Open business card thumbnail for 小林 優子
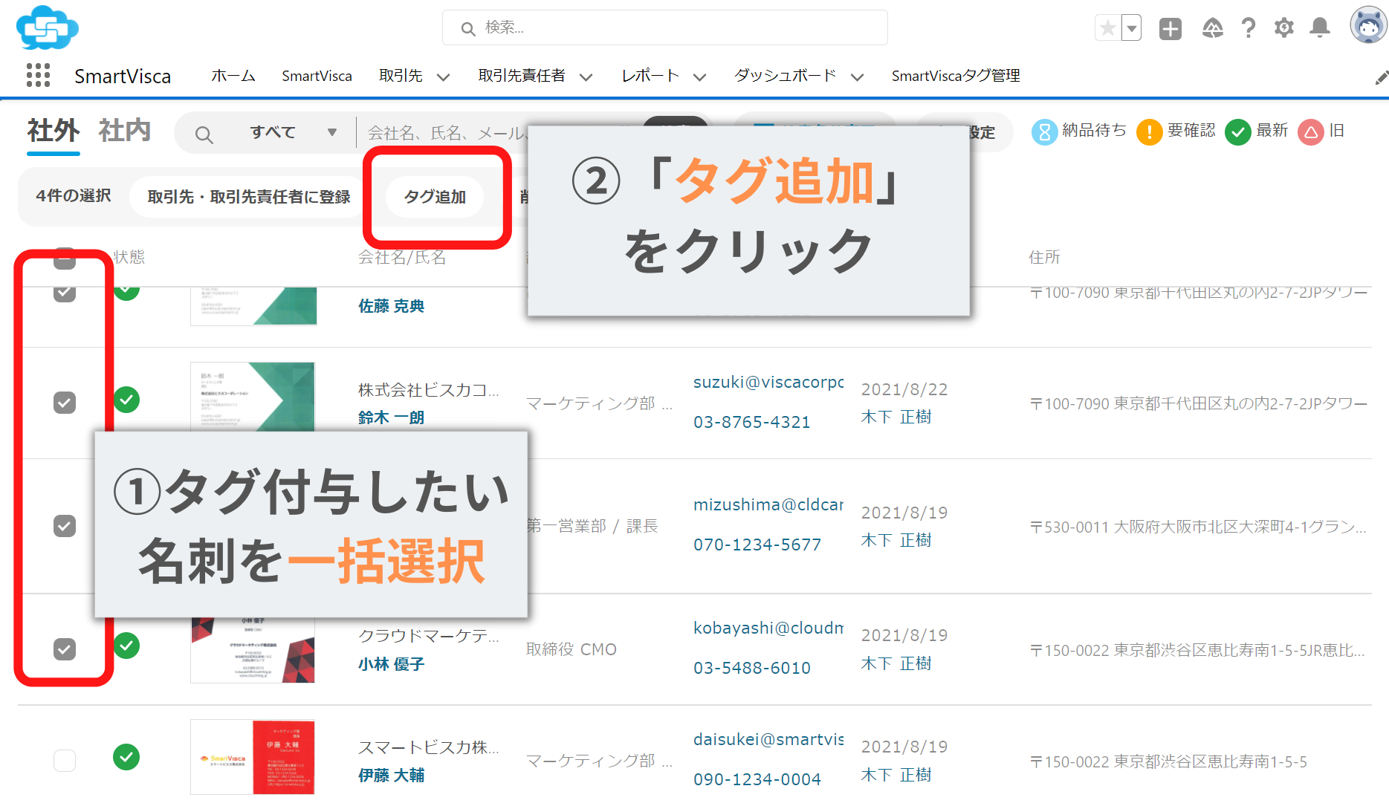1389x809 pixels. (x=253, y=650)
